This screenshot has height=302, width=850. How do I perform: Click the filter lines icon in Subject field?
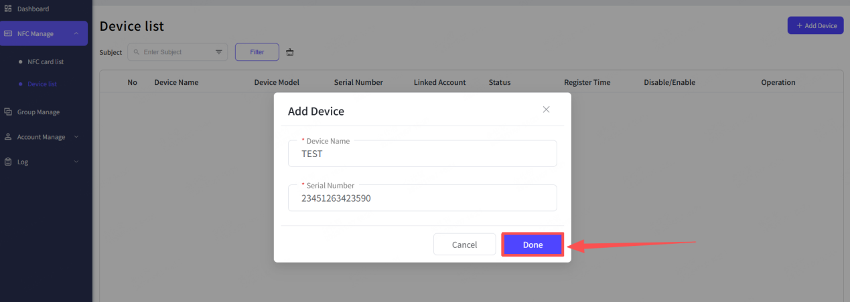click(219, 52)
